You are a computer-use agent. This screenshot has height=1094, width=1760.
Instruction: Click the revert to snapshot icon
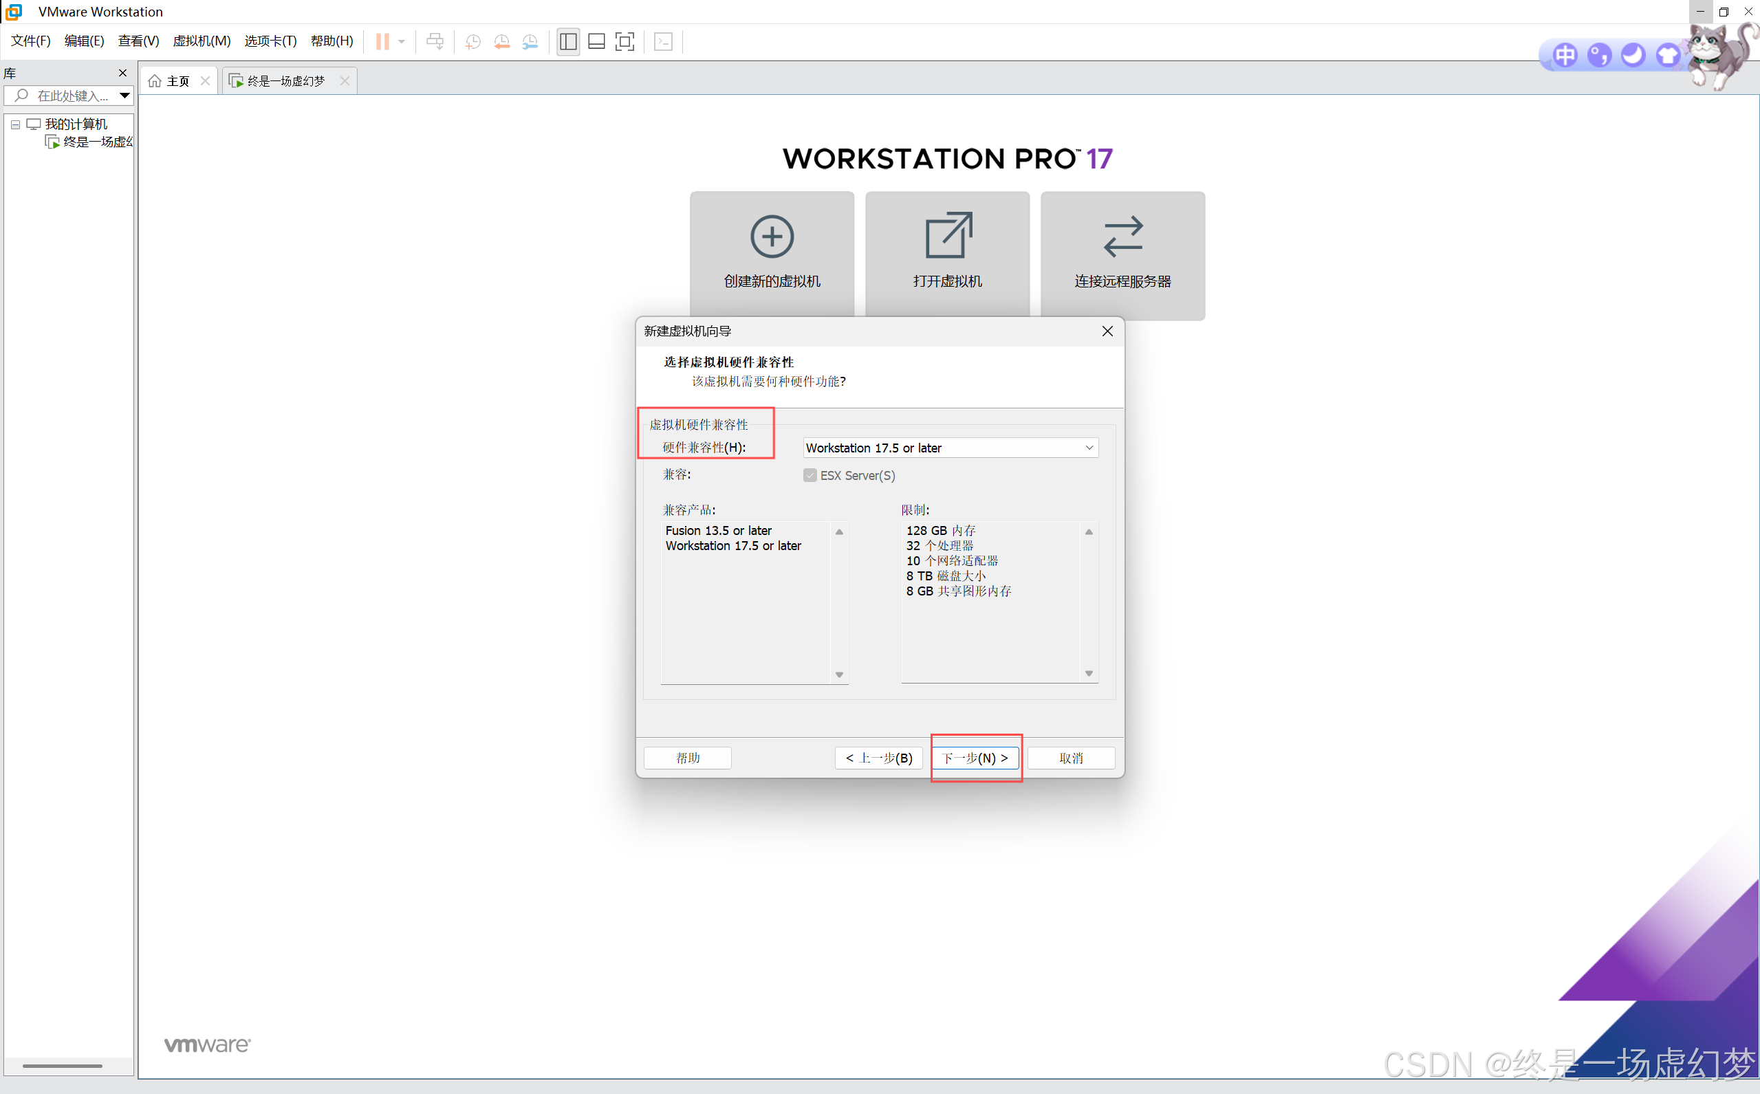(x=501, y=41)
